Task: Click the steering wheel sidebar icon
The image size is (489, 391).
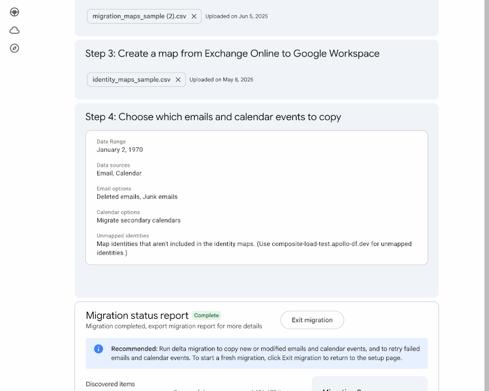Action: click(14, 12)
